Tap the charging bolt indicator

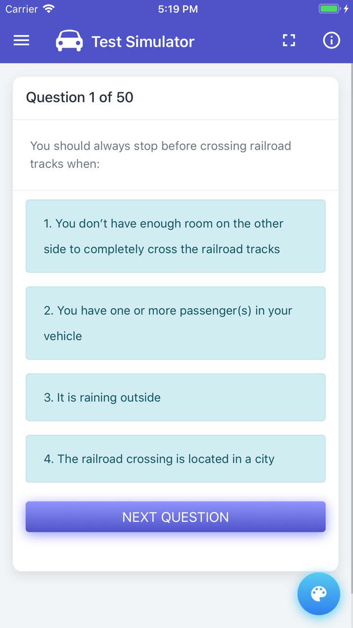[x=346, y=9]
